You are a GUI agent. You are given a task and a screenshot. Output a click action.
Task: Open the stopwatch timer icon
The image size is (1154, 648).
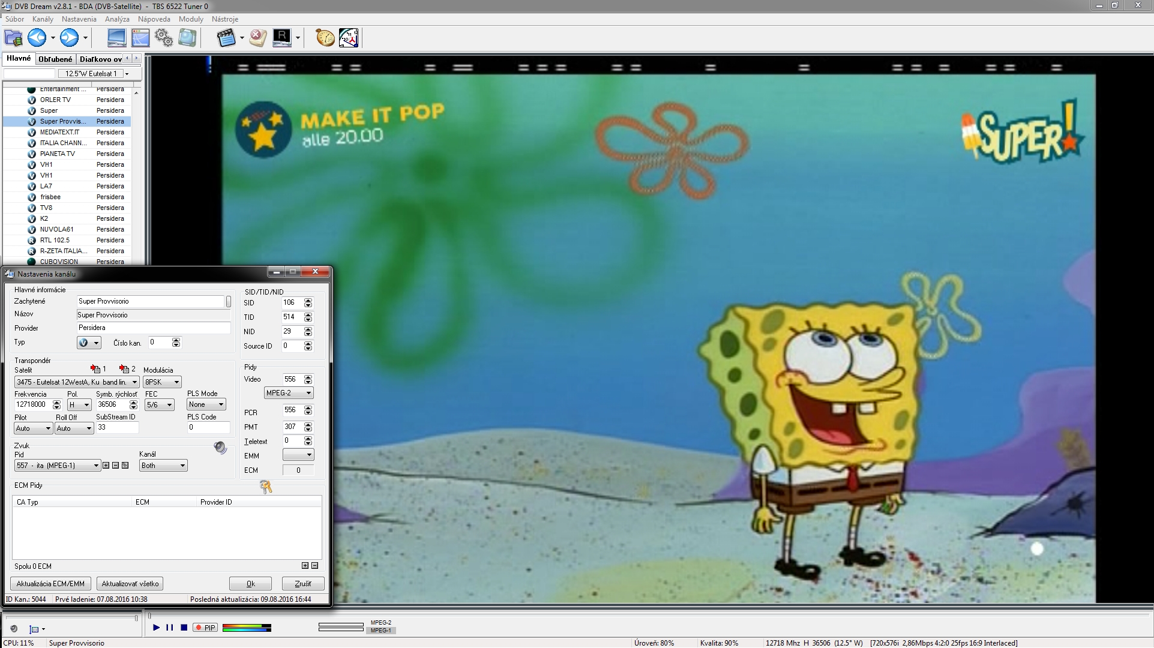pyautogui.click(x=325, y=38)
